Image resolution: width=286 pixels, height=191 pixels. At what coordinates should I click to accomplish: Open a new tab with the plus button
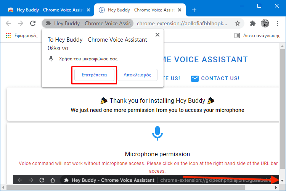(194, 10)
